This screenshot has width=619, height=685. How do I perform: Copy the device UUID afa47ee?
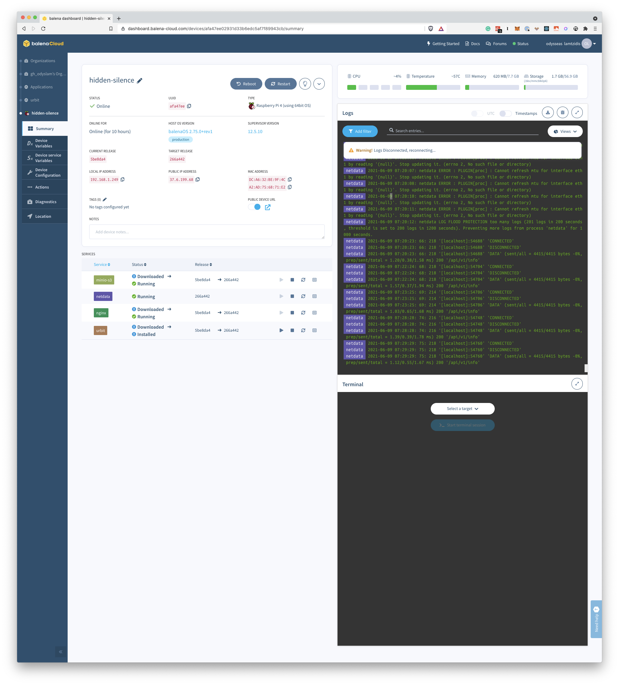(x=189, y=106)
